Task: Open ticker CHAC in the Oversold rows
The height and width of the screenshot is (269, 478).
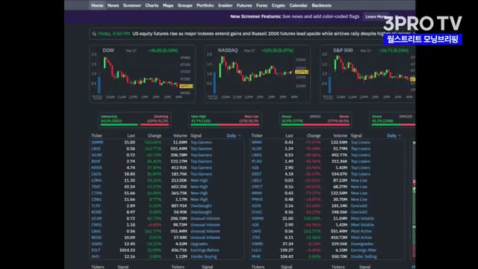Action: [257, 212]
